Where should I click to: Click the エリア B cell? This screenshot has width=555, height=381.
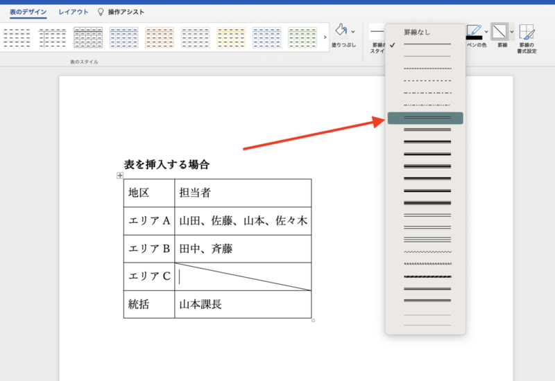click(149, 249)
